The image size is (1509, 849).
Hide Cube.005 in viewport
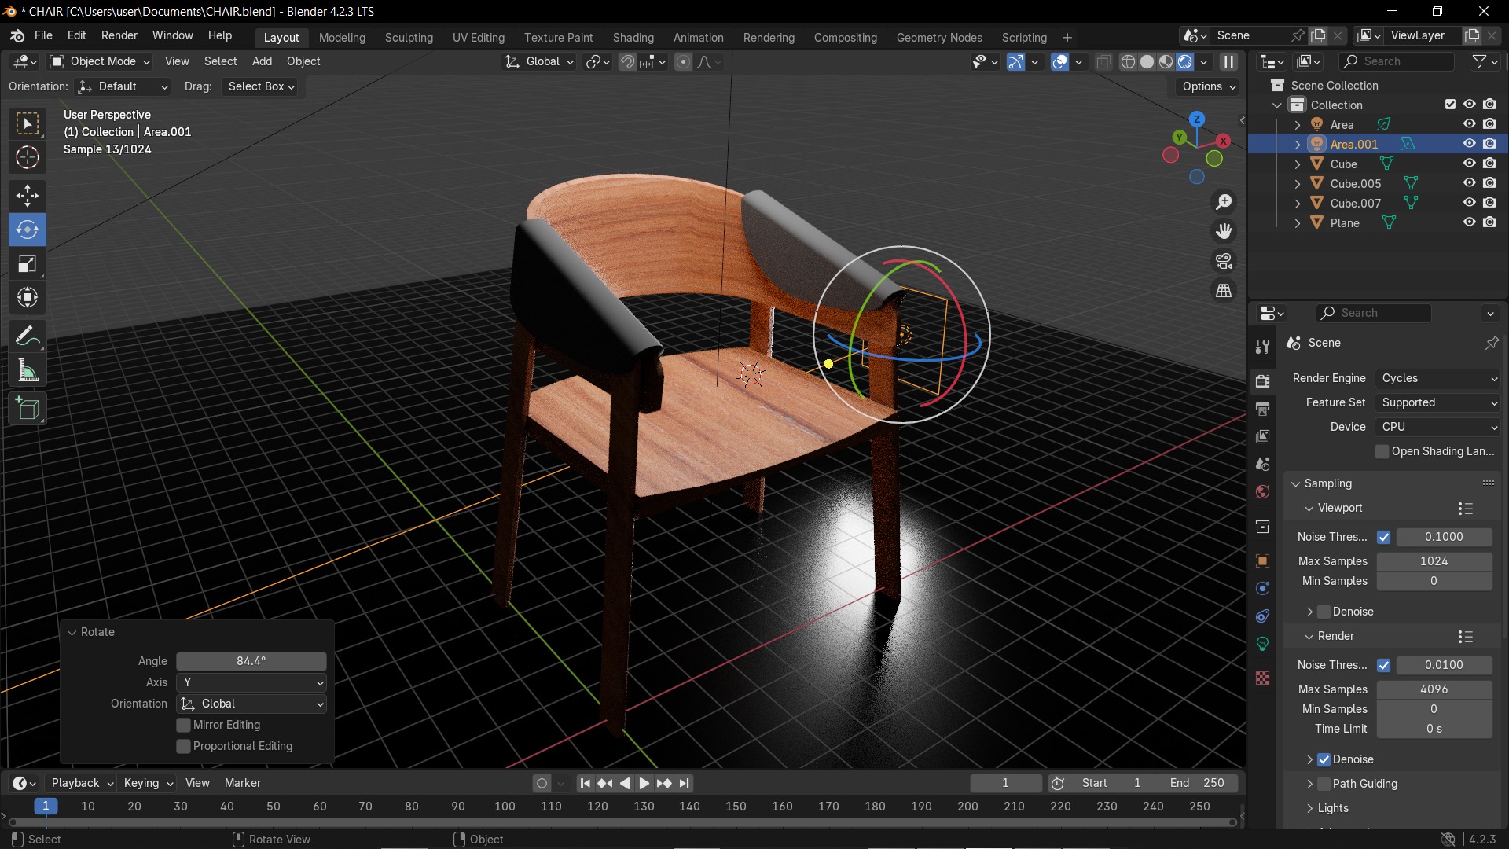(x=1469, y=183)
